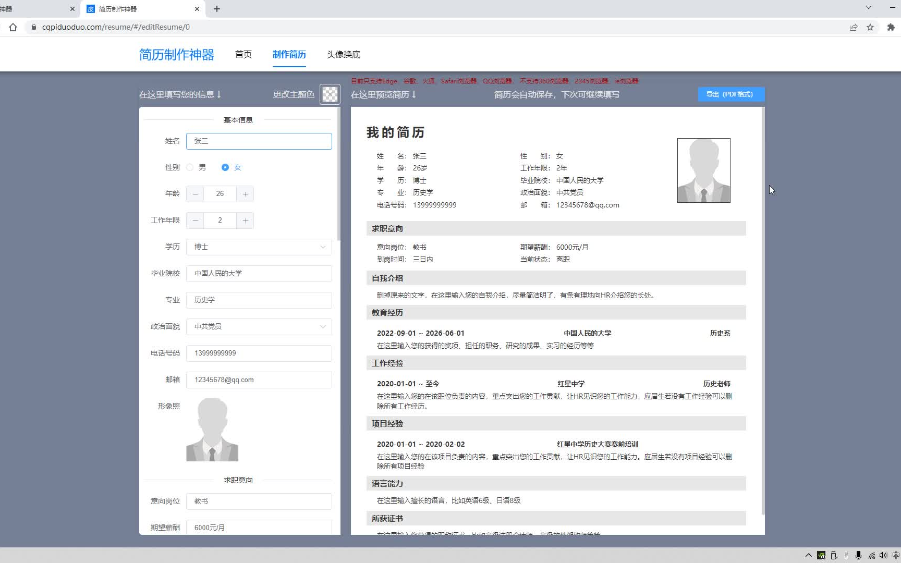Click the volume speaker tray icon

point(883,555)
